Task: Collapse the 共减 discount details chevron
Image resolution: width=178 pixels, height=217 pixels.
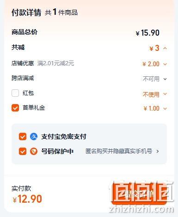Action: pyautogui.click(x=165, y=48)
